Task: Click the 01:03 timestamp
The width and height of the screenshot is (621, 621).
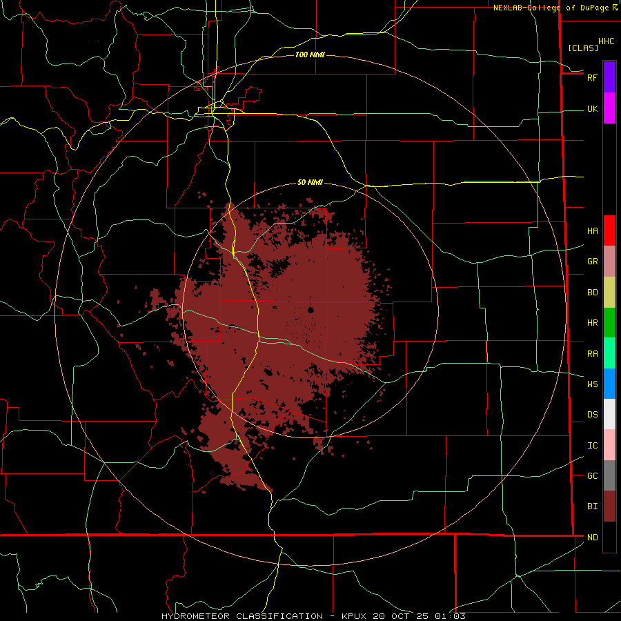Action: pos(450,616)
